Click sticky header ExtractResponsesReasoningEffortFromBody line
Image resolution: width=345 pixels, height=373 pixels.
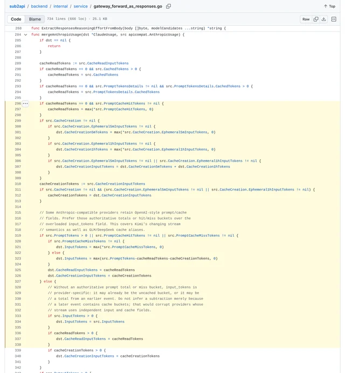(x=129, y=29)
